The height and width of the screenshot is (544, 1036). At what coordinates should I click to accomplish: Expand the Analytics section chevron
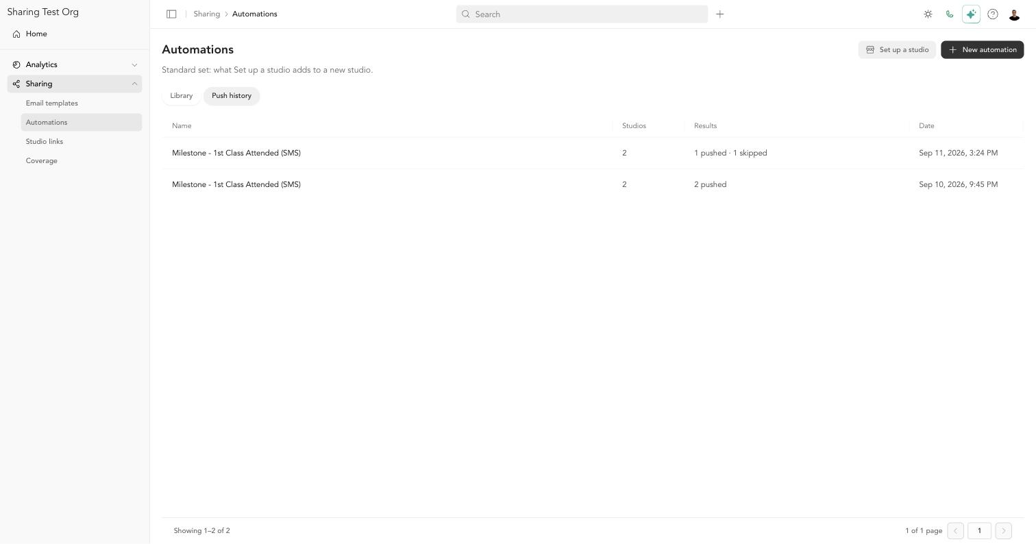(134, 64)
